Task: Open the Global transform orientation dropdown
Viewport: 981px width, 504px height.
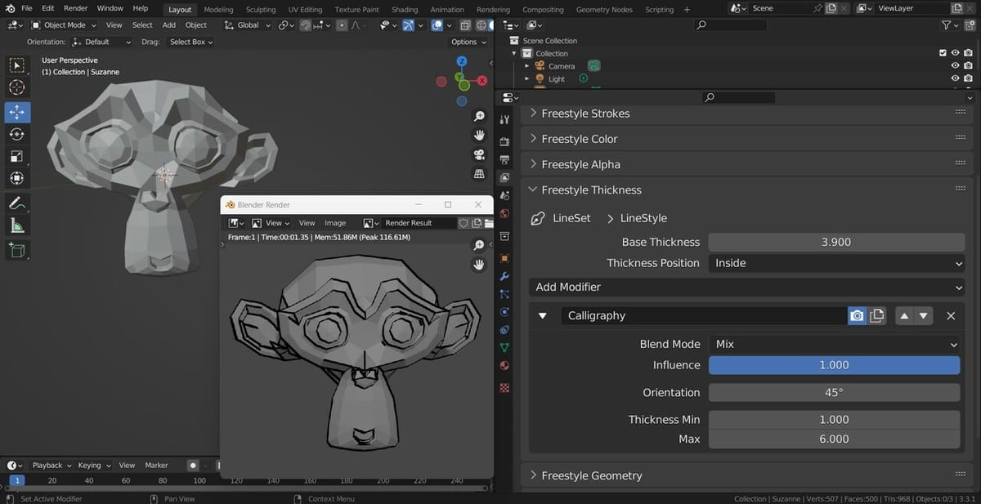Action: click(x=247, y=25)
